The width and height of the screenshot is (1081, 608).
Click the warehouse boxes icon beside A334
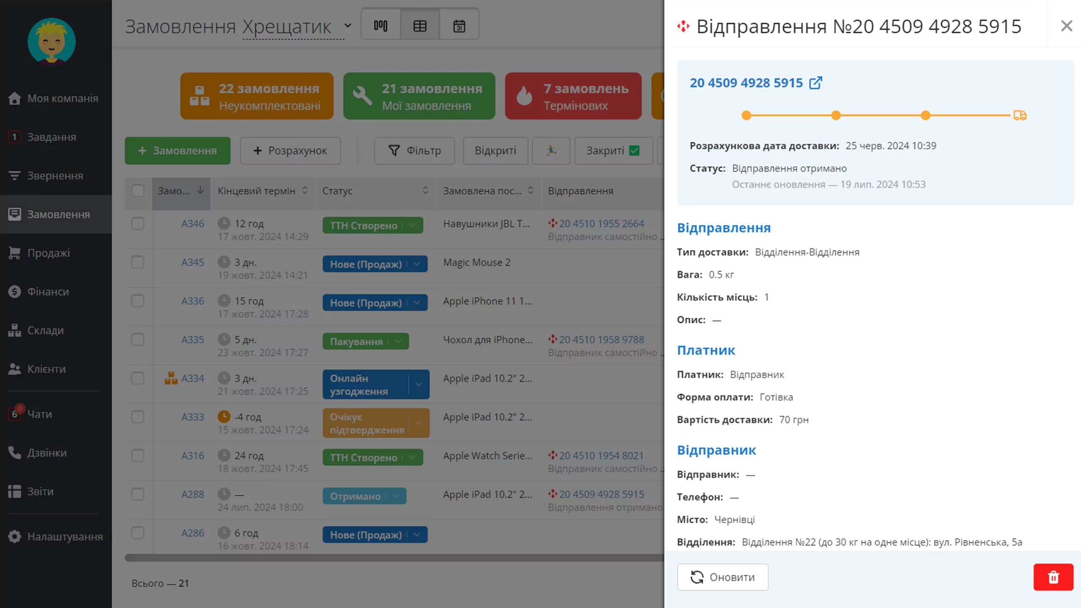171,378
